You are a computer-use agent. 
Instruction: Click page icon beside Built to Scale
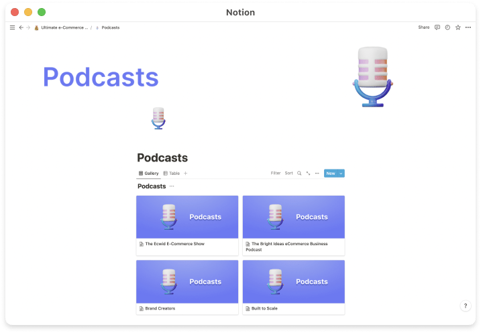point(248,308)
